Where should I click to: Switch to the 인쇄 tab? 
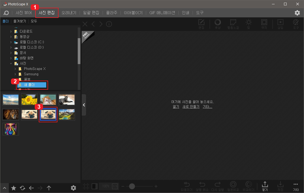point(185,13)
